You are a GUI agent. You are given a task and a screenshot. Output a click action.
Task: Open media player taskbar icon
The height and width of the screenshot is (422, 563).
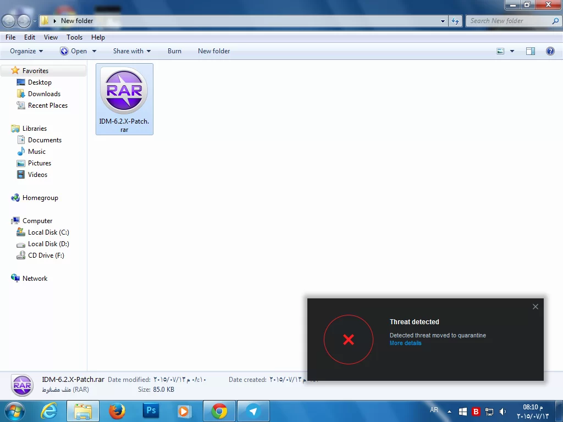[185, 411]
